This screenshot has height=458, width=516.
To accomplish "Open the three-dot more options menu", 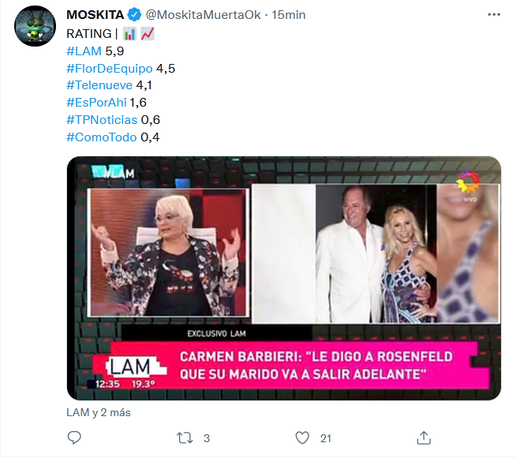I will [x=494, y=14].
